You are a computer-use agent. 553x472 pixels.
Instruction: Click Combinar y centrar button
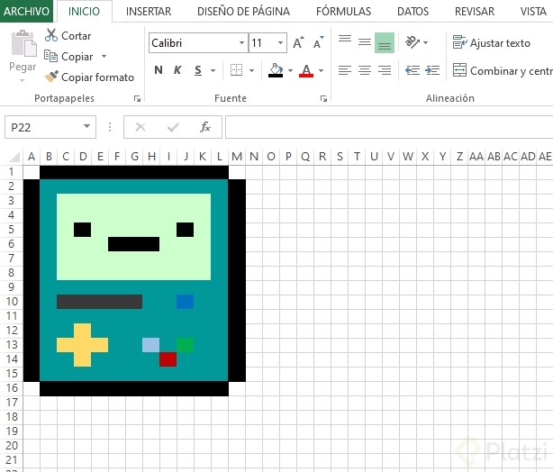click(503, 70)
